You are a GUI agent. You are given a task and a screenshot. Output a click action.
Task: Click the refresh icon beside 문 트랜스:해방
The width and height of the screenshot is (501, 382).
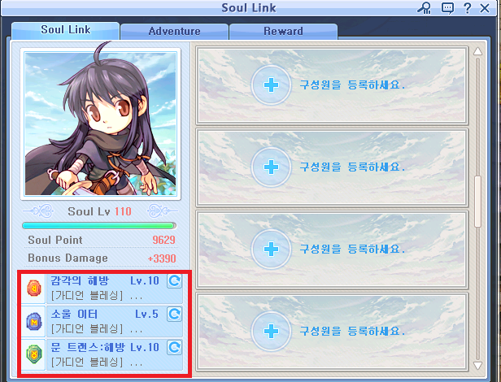click(x=174, y=347)
